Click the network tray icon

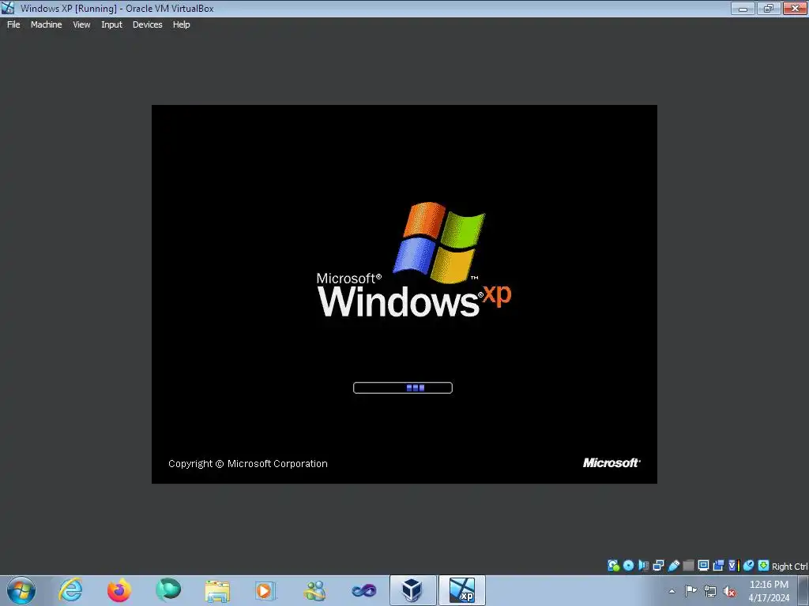coord(710,592)
